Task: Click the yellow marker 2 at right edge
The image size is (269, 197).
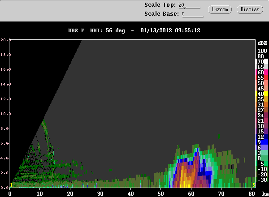Action: pos(254,185)
